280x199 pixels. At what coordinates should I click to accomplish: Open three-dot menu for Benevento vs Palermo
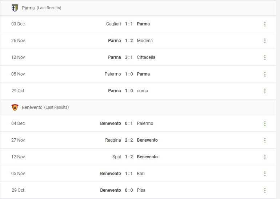(265, 123)
